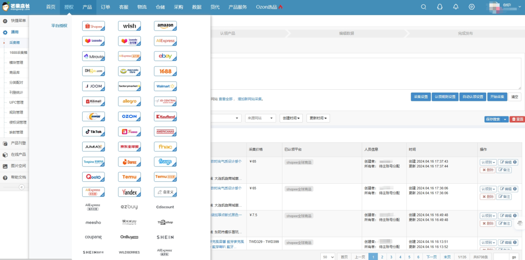
Task: Click the Amazon authorization icon
Action: coord(165,26)
